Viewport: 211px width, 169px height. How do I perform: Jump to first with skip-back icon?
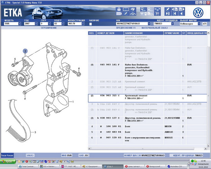(x=175, y=14)
